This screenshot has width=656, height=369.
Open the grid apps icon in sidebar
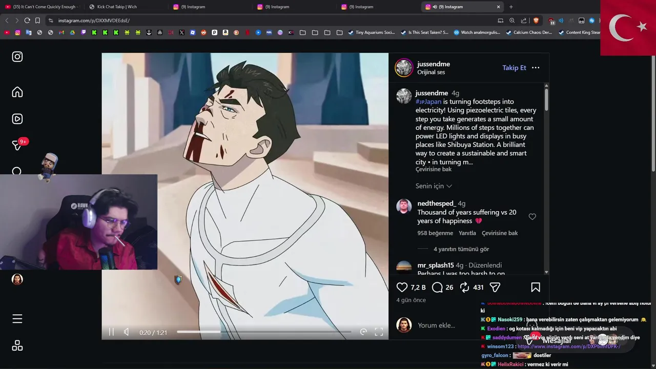tap(17, 345)
